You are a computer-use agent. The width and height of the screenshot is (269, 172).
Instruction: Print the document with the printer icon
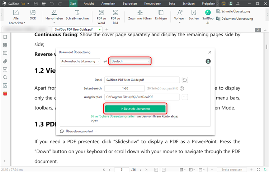point(44,4)
